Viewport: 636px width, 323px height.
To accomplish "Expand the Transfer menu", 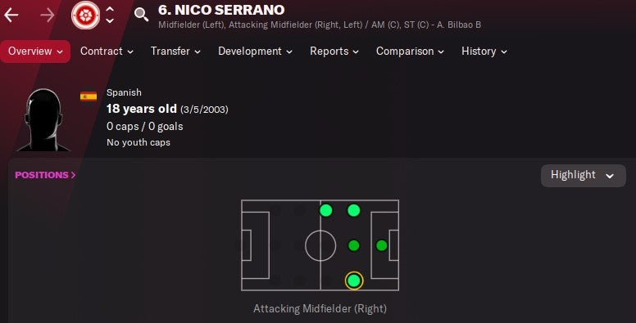I will pyautogui.click(x=175, y=52).
